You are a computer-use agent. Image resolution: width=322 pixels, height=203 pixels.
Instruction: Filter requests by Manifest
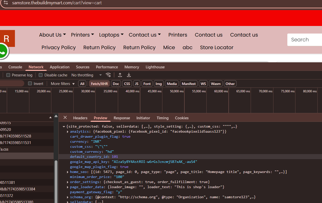(189, 84)
